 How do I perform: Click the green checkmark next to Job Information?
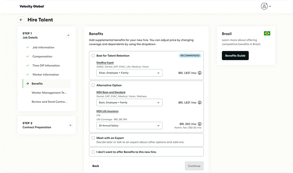[x=28, y=47]
